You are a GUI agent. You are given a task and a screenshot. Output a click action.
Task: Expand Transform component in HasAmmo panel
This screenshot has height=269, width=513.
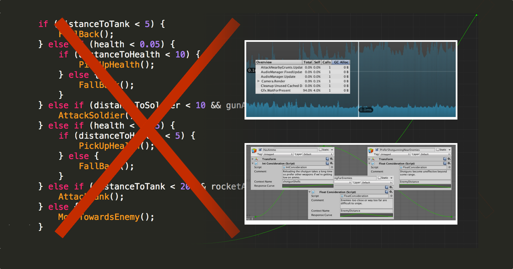pyautogui.click(x=252, y=159)
